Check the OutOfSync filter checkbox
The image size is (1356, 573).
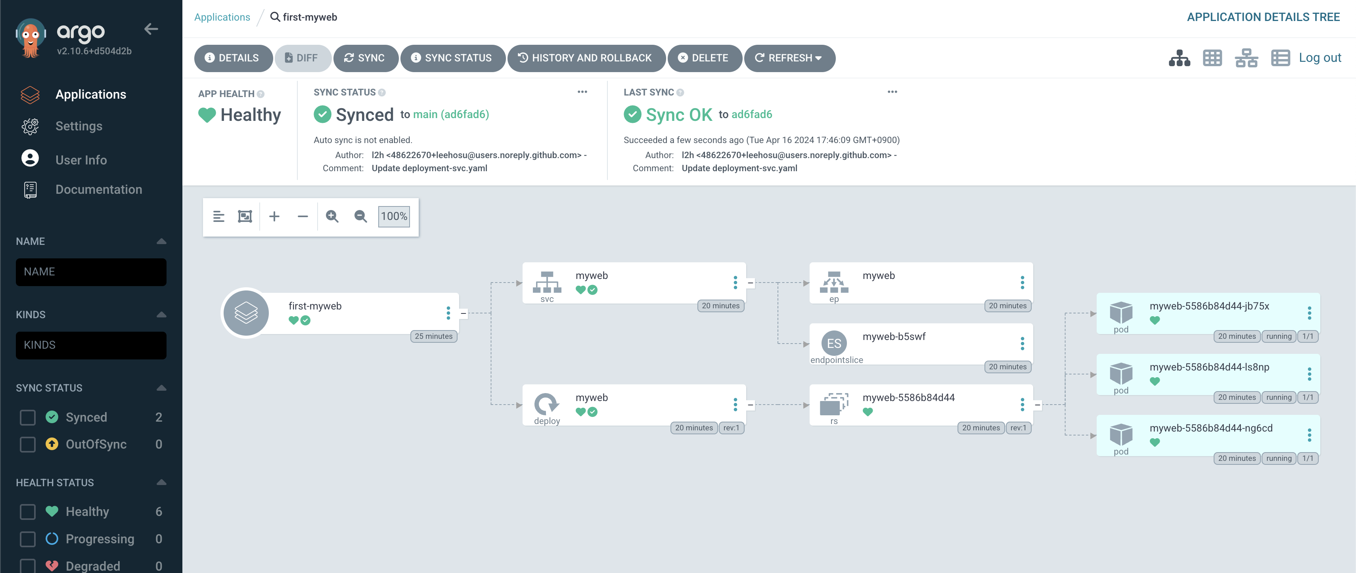point(27,444)
